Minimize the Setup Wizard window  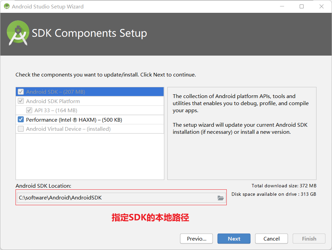pos(282,6)
